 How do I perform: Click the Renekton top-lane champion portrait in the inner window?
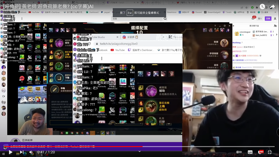151,107
